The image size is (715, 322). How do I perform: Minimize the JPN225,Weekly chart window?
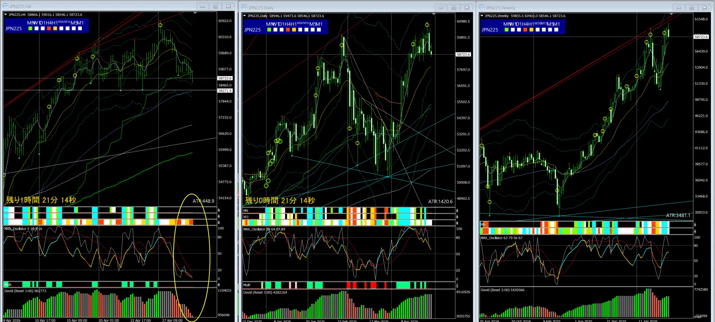click(678, 7)
